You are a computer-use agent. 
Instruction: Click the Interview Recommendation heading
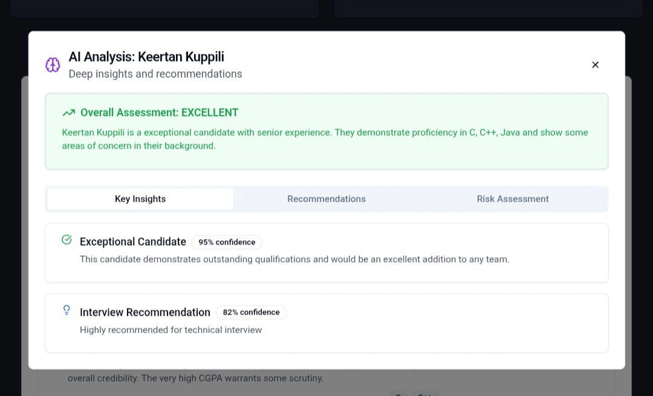click(x=145, y=313)
